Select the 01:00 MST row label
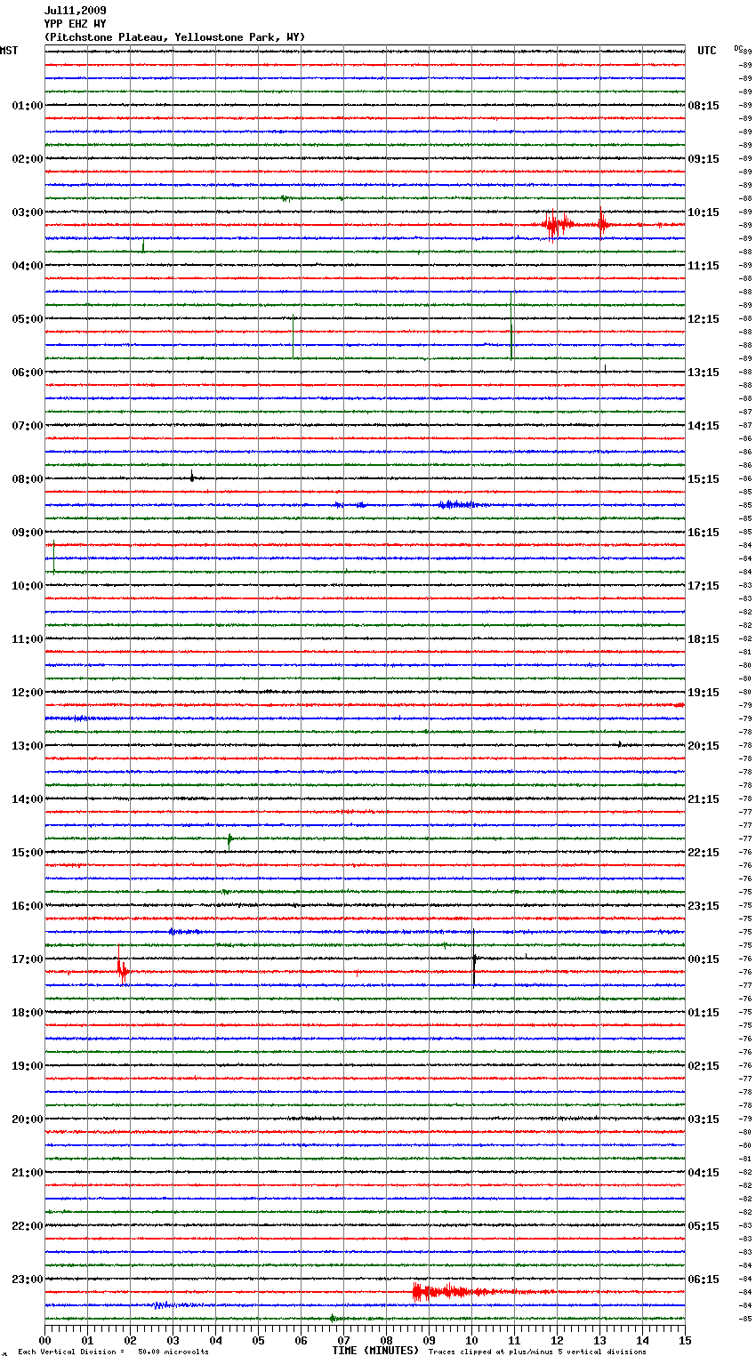The height and width of the screenshot is (1364, 756). click(x=28, y=106)
